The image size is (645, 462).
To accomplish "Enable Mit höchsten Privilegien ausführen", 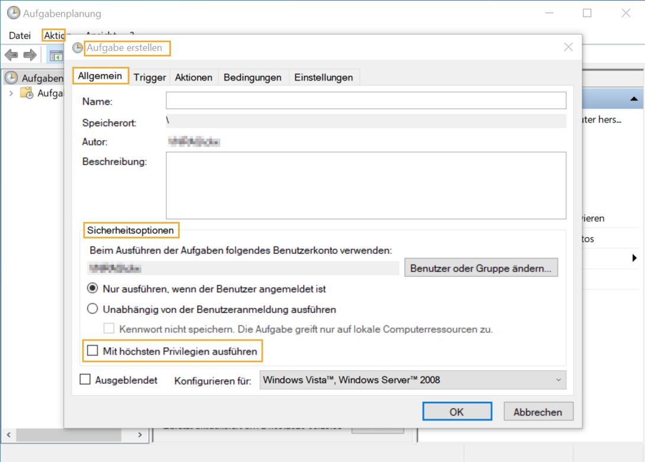I will click(x=92, y=351).
